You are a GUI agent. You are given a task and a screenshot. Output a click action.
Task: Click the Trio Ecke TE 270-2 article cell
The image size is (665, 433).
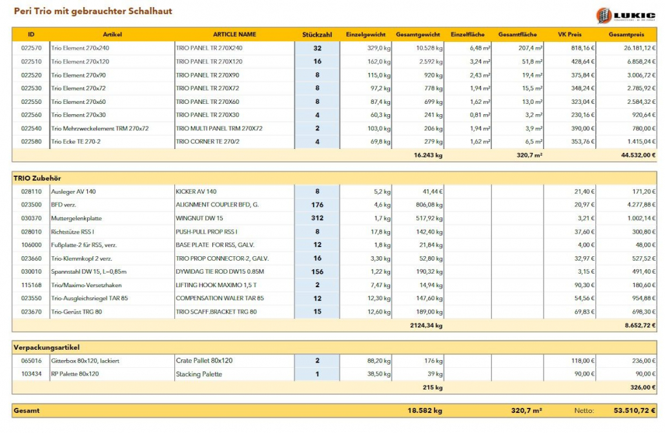[x=76, y=141]
